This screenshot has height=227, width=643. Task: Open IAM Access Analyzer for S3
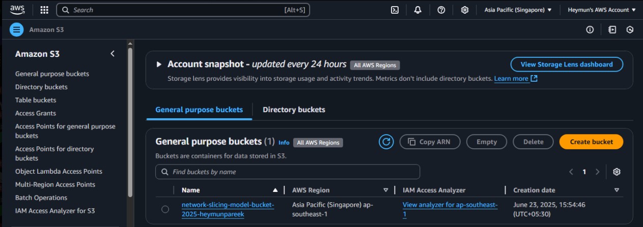pyautogui.click(x=55, y=211)
